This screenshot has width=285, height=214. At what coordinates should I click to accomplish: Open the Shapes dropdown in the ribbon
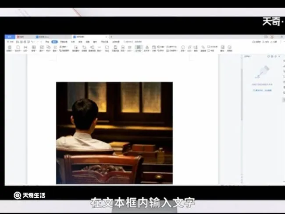pos(48,49)
